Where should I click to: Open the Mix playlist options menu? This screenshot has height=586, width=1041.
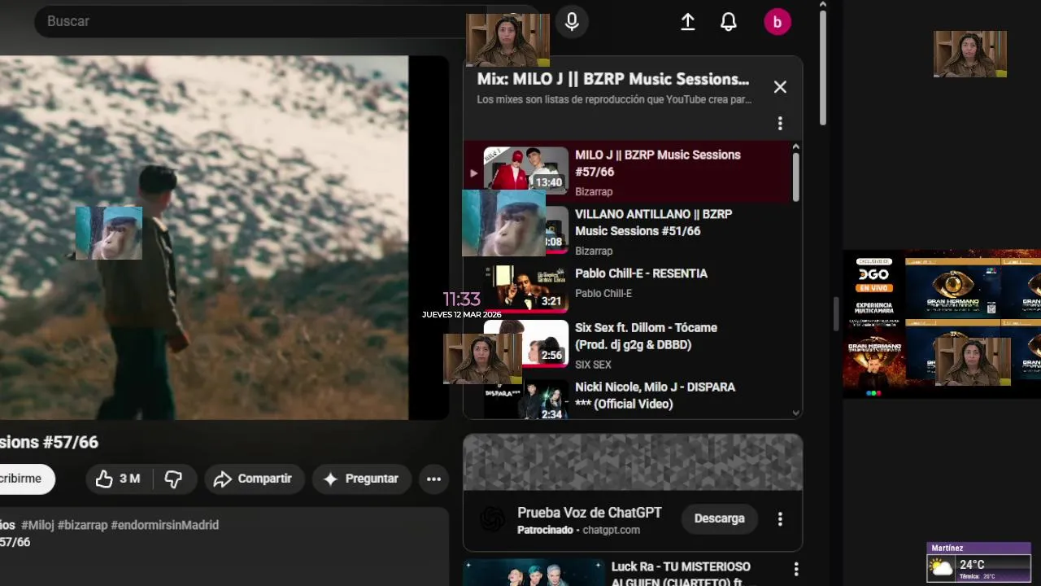(x=780, y=123)
